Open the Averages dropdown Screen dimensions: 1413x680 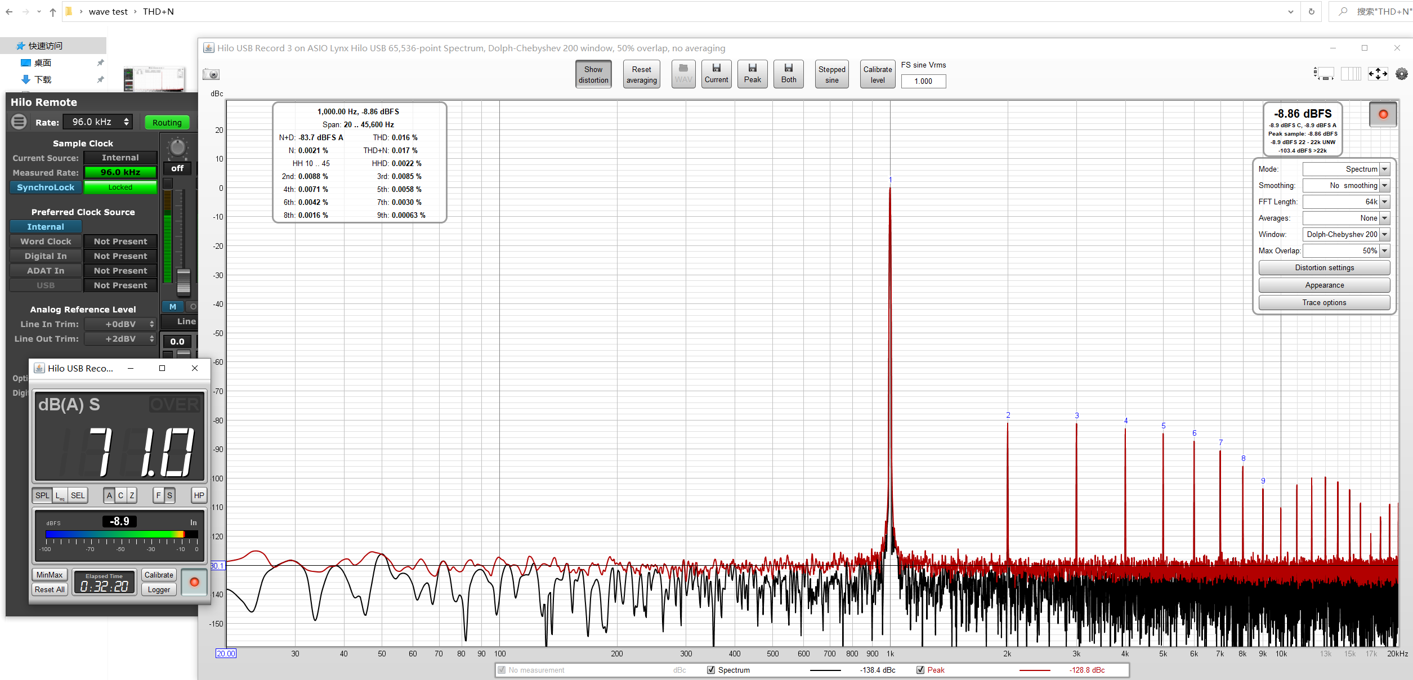click(x=1346, y=218)
